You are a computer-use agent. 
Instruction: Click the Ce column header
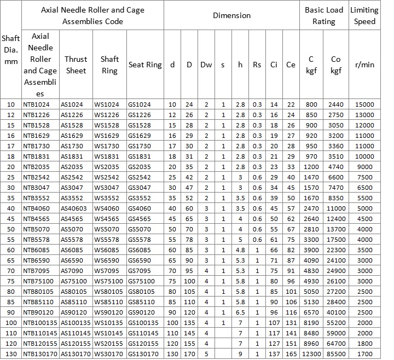[291, 65]
